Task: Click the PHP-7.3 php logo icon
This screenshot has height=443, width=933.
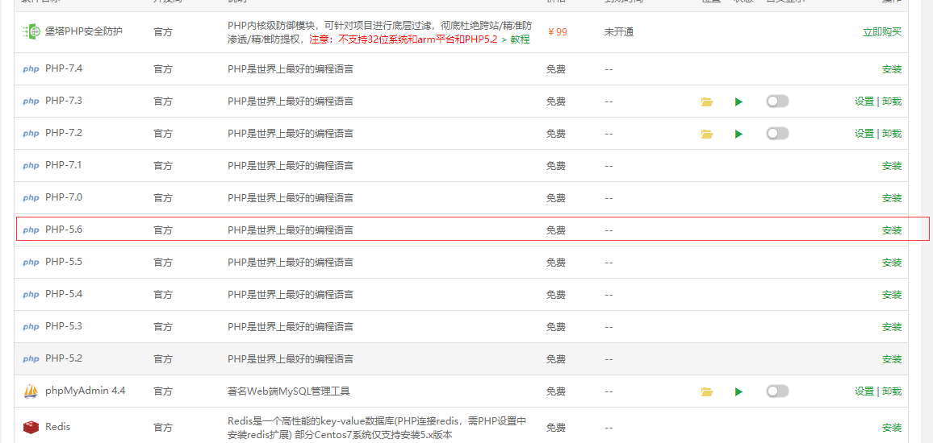Action: (31, 101)
